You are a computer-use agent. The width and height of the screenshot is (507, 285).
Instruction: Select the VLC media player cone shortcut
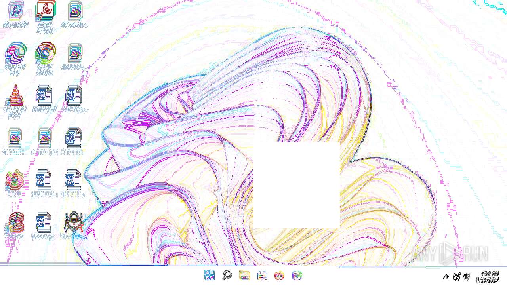coord(15,101)
